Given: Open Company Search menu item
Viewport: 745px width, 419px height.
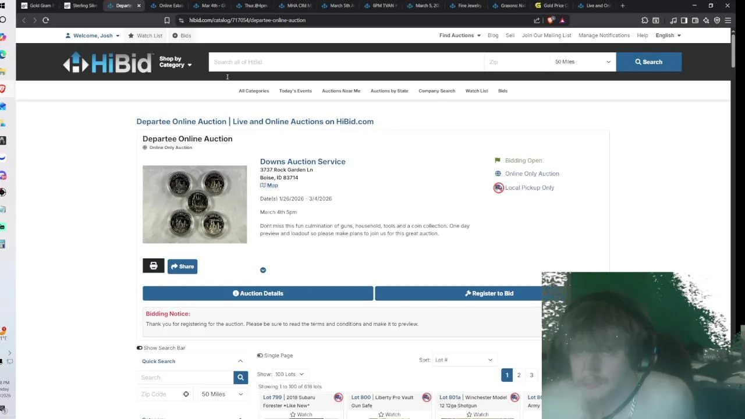Looking at the screenshot, I should [x=437, y=91].
